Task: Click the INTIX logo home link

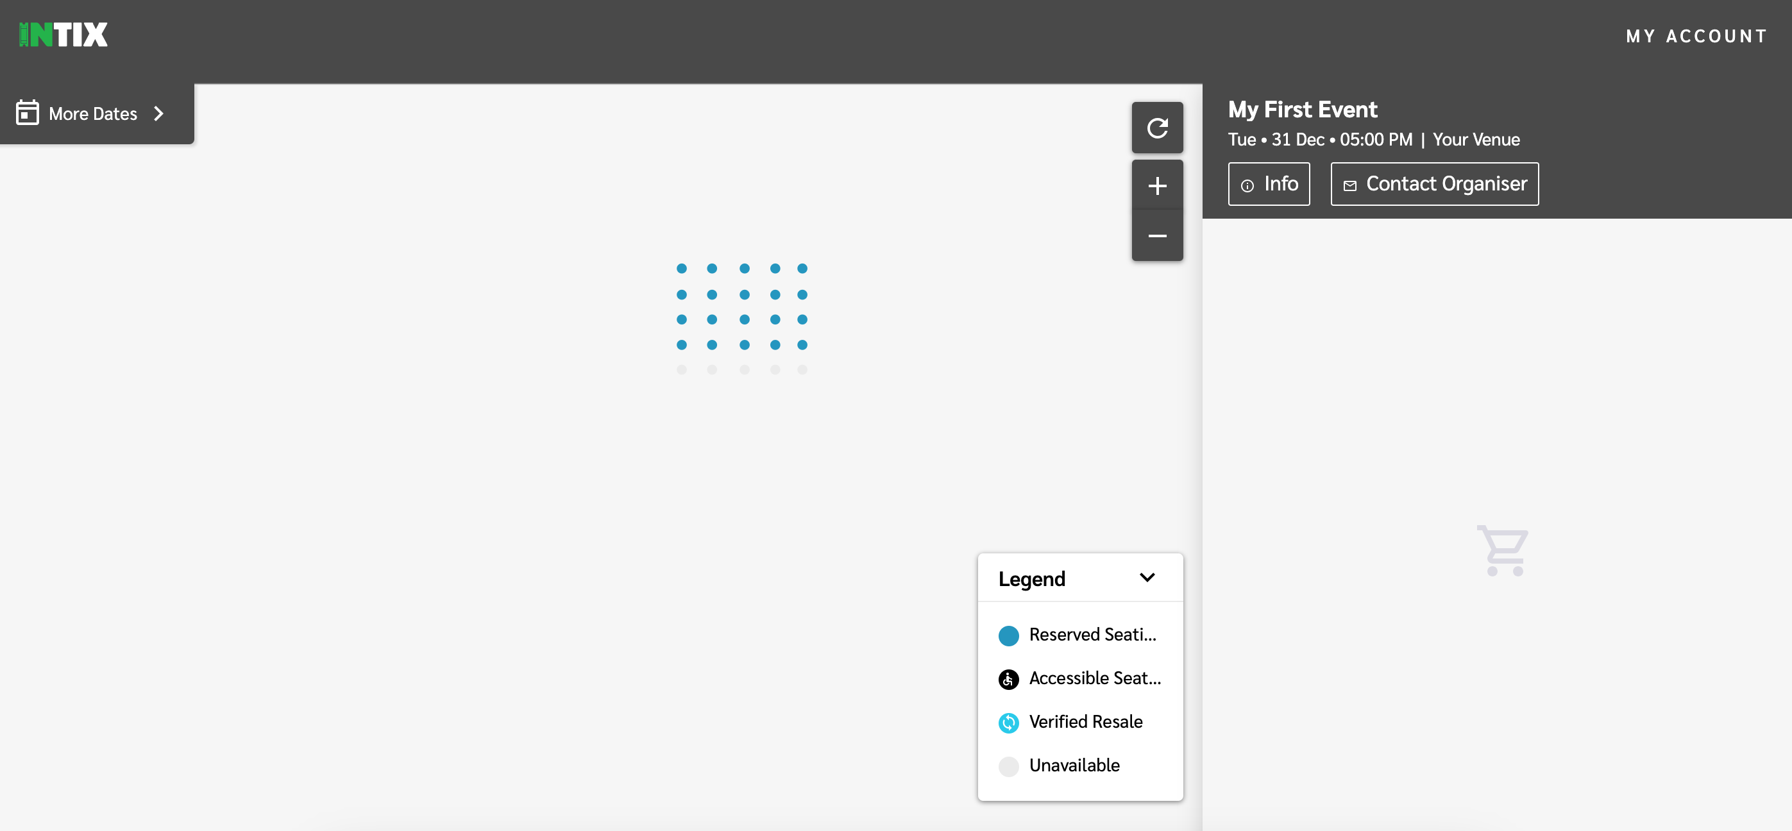Action: [x=63, y=34]
